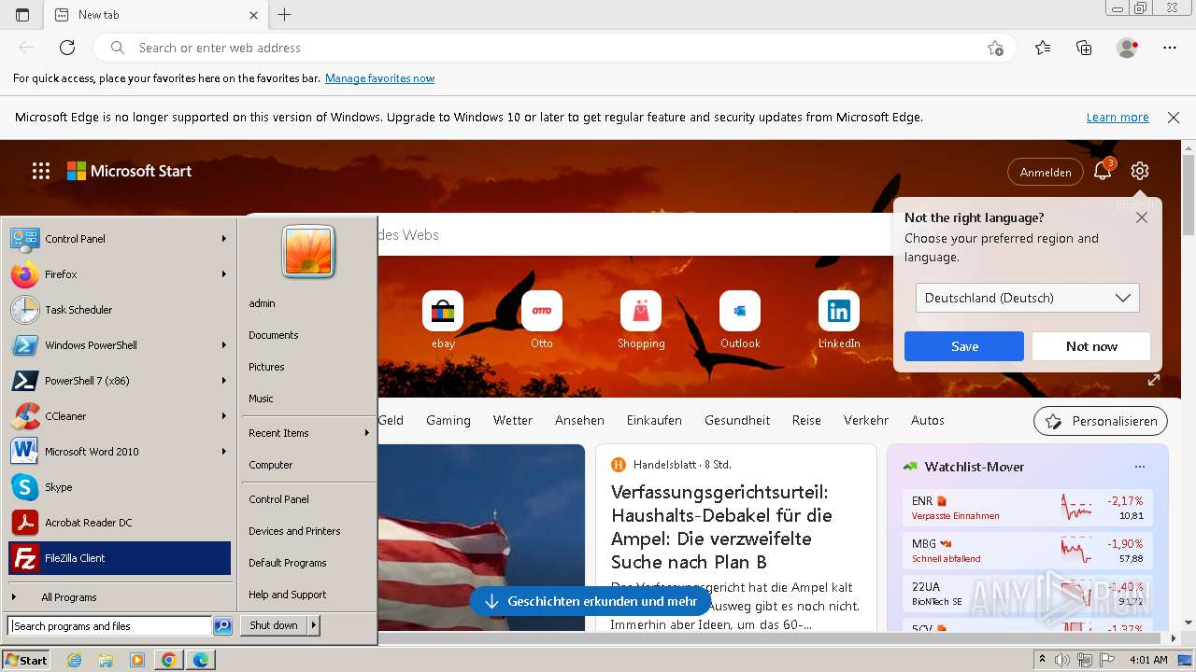Image resolution: width=1196 pixels, height=672 pixels.
Task: Open Acrobat Reader DC
Action: pyautogui.click(x=119, y=523)
